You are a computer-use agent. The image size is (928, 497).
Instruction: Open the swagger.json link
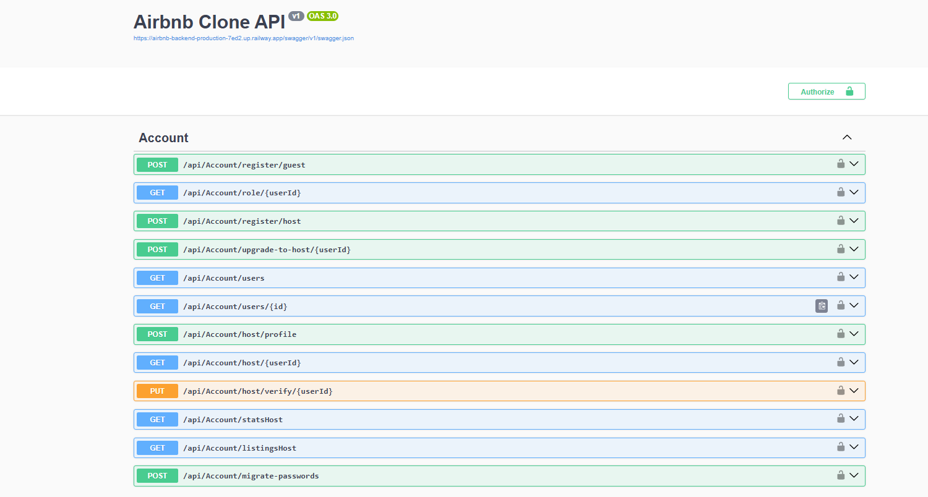pos(244,38)
